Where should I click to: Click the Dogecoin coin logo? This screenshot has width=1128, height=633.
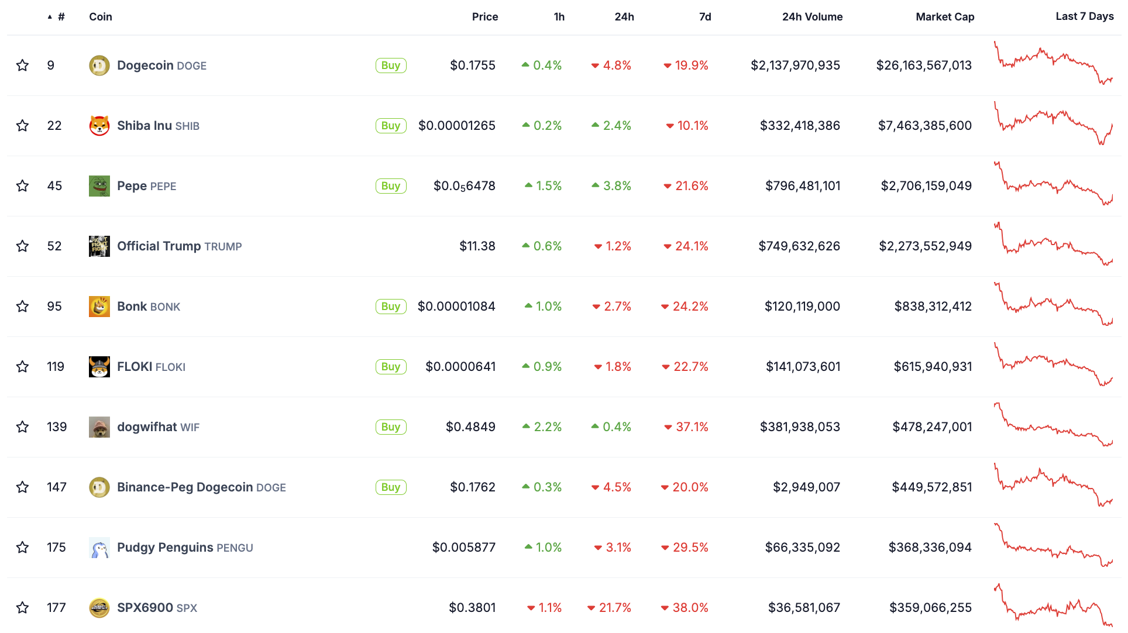[x=99, y=66]
